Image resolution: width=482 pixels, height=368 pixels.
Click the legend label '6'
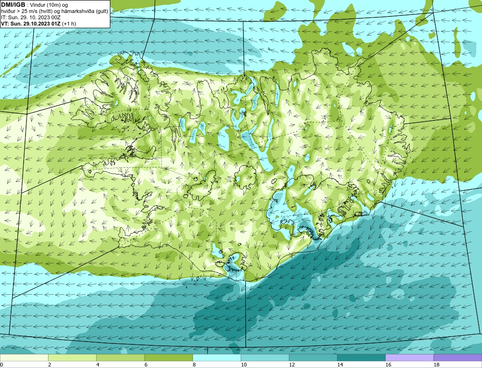pos(146,365)
